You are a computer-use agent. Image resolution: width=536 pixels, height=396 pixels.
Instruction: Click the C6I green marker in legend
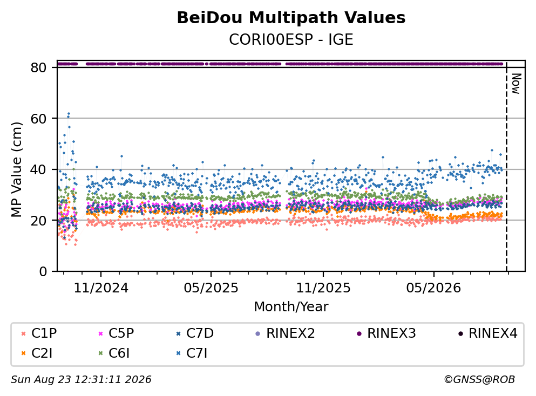pyautogui.click(x=100, y=353)
